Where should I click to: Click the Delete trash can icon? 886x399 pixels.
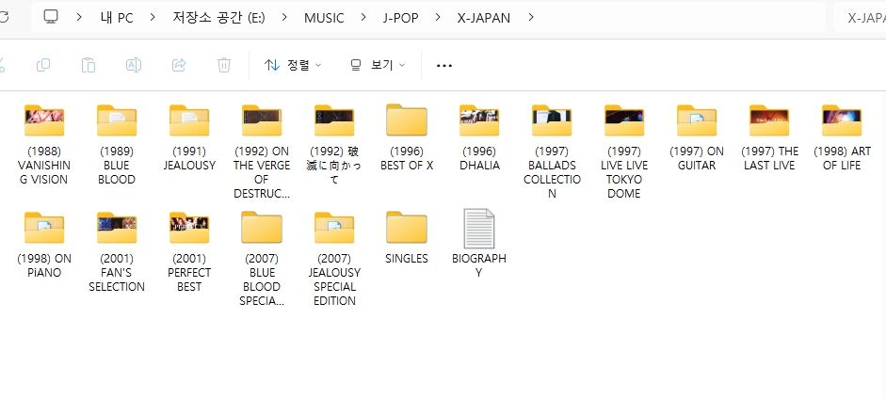click(224, 65)
